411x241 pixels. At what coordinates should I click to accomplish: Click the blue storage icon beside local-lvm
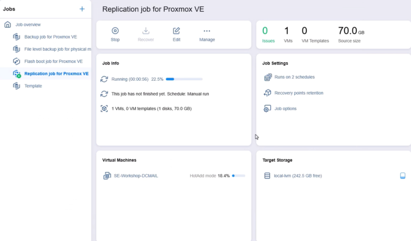click(x=403, y=176)
